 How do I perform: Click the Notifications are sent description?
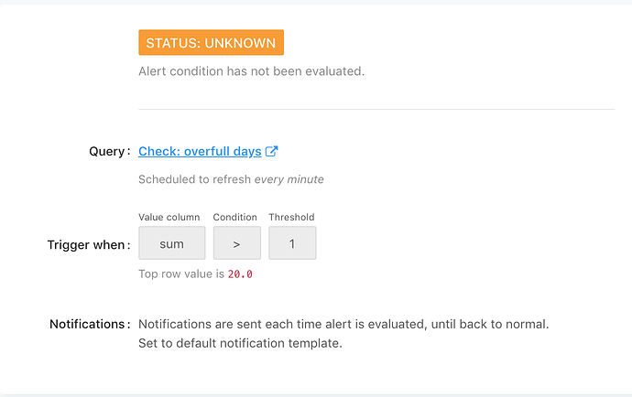[343, 324]
